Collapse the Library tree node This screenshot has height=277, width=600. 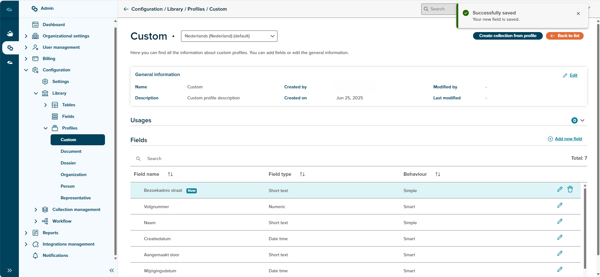click(36, 93)
